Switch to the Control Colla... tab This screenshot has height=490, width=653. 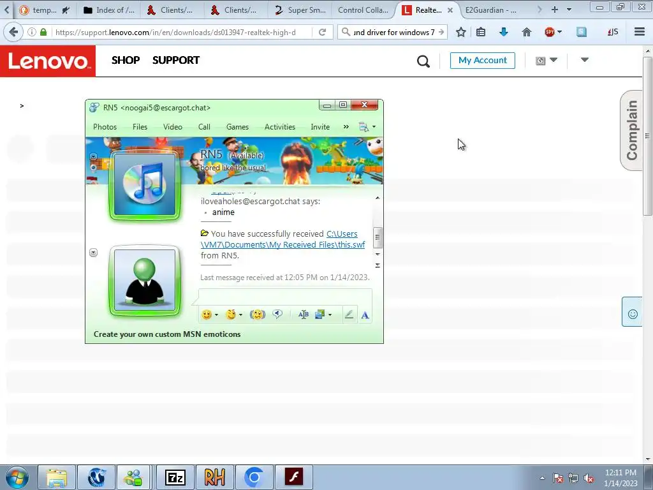pos(363,10)
